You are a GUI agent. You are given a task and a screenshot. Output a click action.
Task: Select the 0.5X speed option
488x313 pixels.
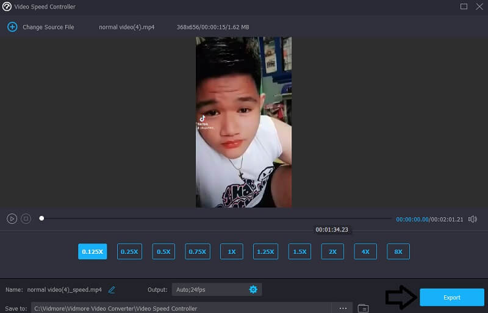click(x=163, y=251)
